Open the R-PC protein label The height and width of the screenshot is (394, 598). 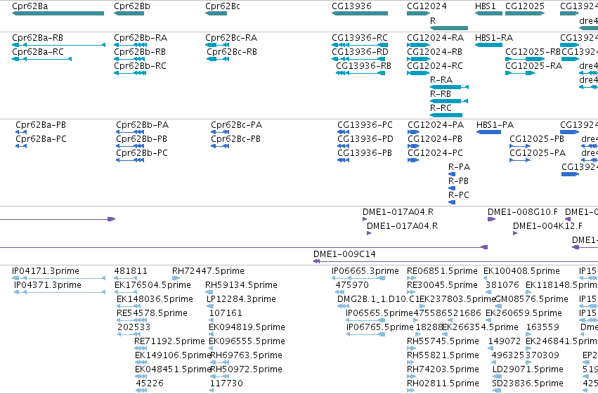[458, 195]
